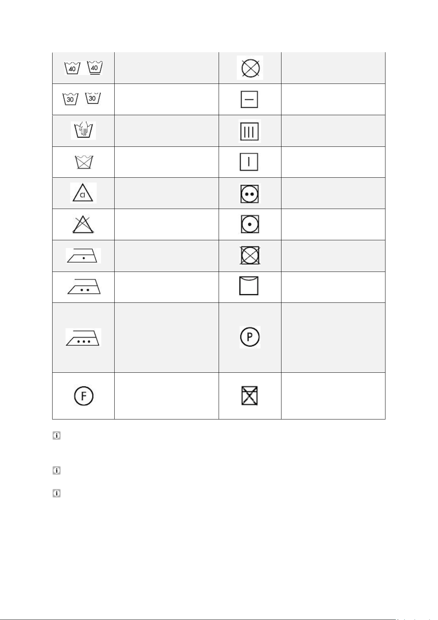This screenshot has width=438, height=620.
Task: Select the one-dot iron symbol
Action: click(x=83, y=256)
